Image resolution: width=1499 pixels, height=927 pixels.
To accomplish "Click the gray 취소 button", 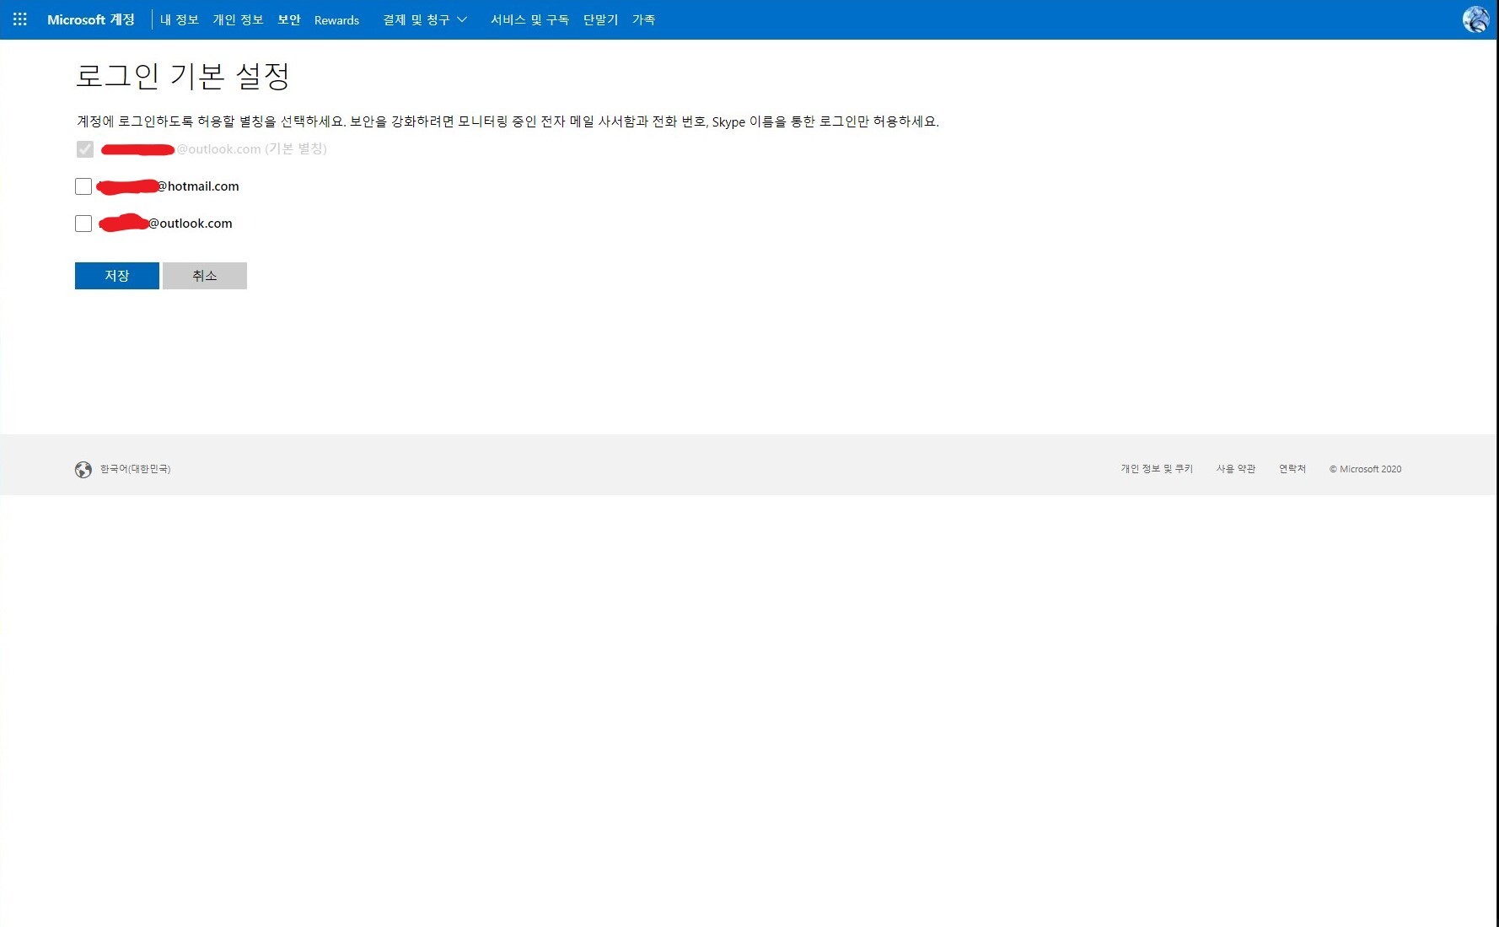I will [205, 276].
